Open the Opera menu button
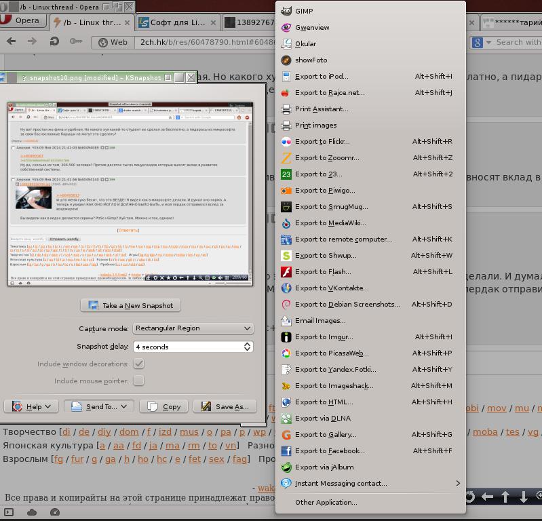 22,20
